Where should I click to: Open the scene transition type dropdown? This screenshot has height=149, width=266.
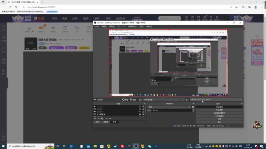(169, 107)
